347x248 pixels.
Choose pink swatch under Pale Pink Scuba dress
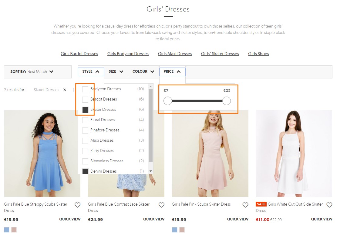182,230
